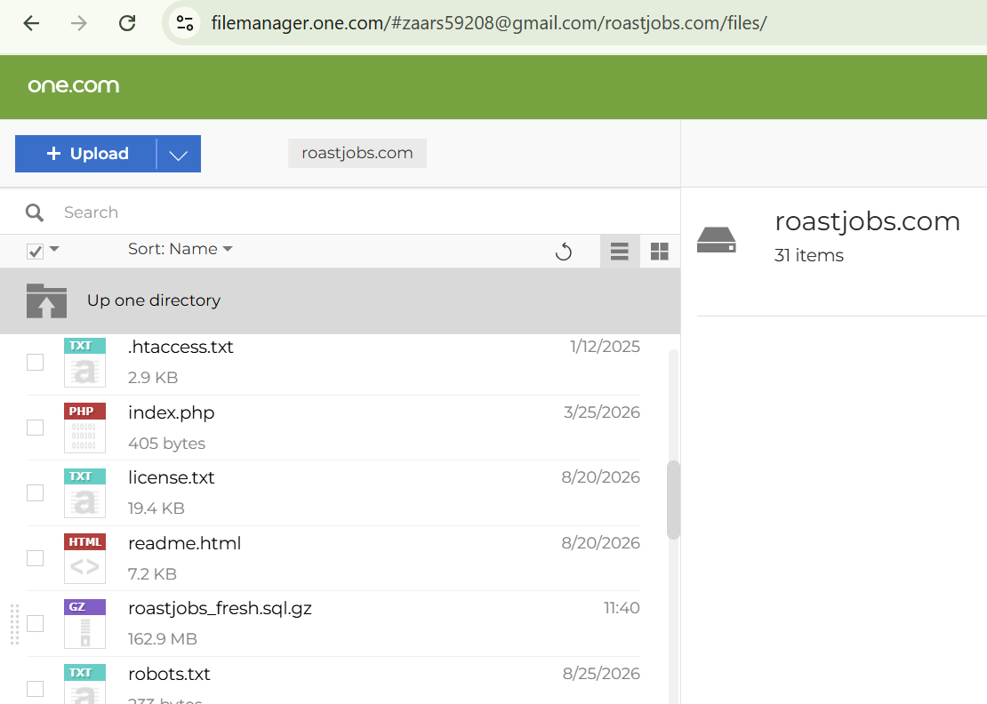Check the box for .htaccess.txt

[36, 363]
